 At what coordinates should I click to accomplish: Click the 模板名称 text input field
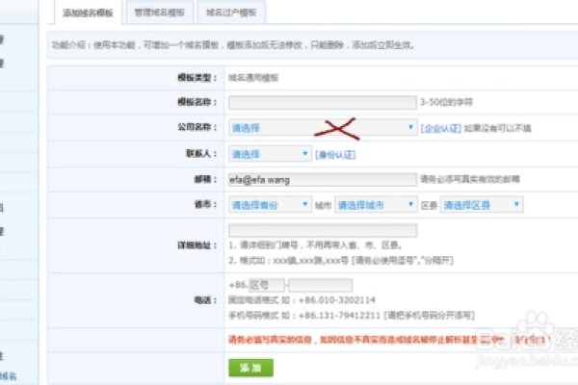point(323,102)
